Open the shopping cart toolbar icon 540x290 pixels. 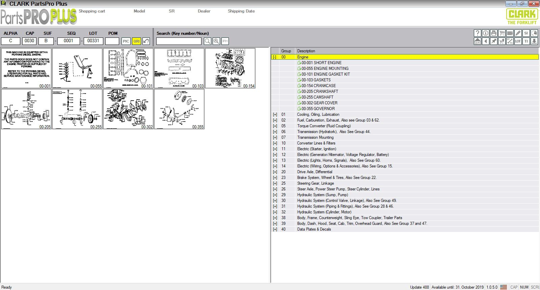tap(502, 33)
